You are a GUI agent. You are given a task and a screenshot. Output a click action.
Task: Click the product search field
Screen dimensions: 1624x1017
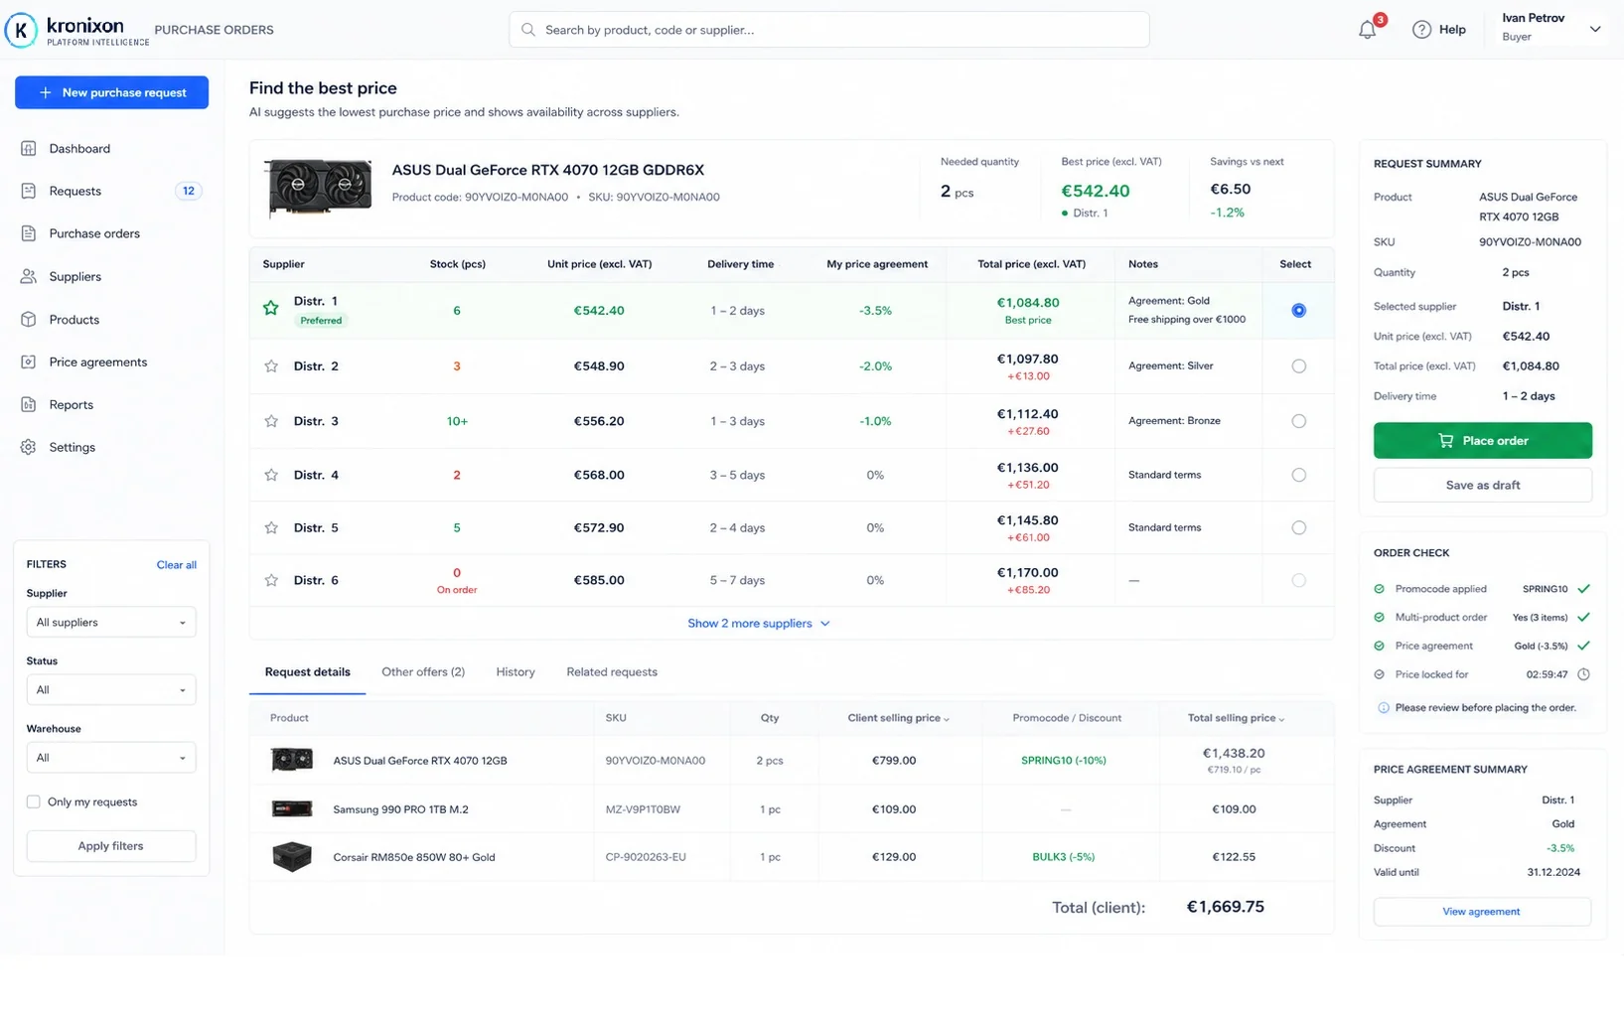pyautogui.click(x=829, y=30)
